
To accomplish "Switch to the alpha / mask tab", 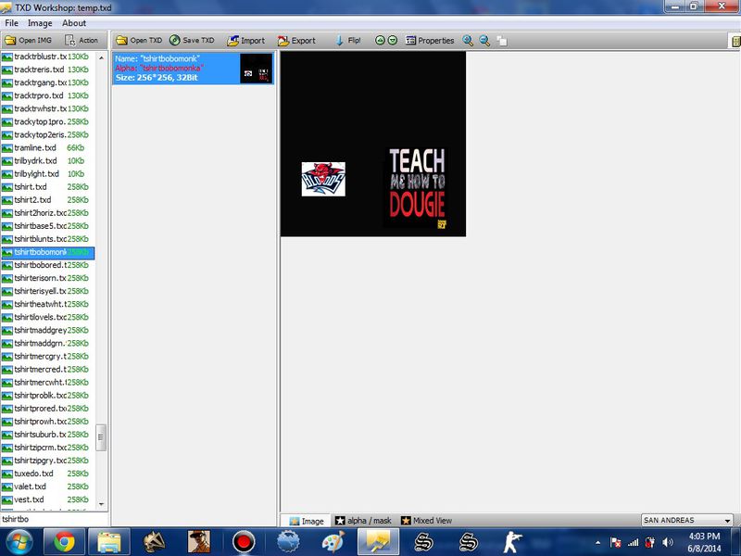I will coord(363,521).
